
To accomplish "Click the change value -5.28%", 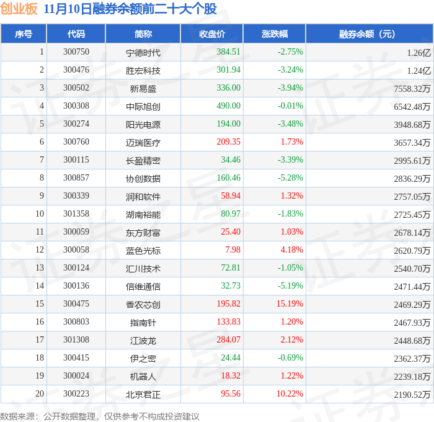I will coord(290,178).
